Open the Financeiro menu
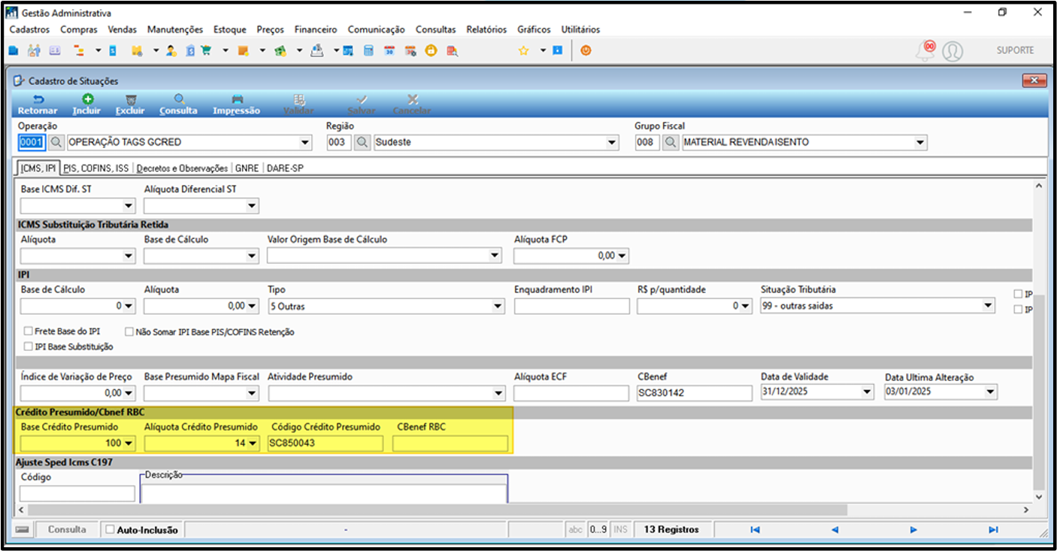 click(316, 29)
